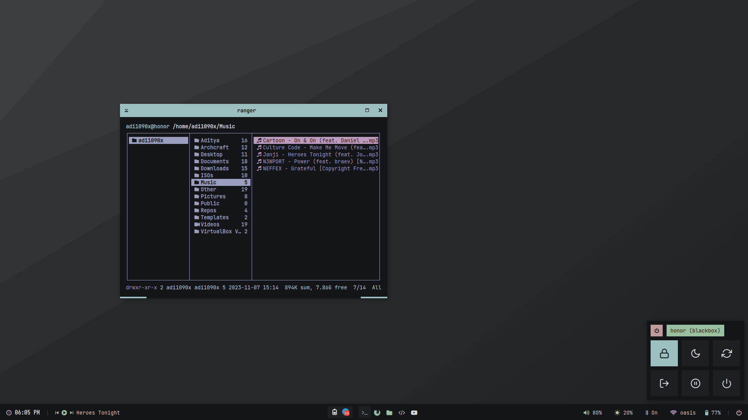
Task: Select the Pictures folder entry
Action: click(x=213, y=196)
